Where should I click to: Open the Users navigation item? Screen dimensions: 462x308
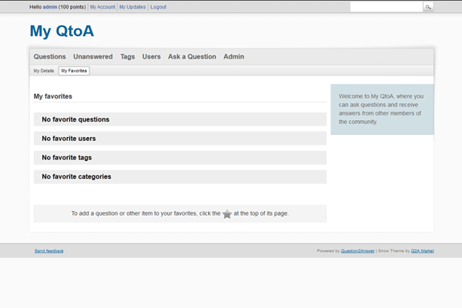[152, 57]
